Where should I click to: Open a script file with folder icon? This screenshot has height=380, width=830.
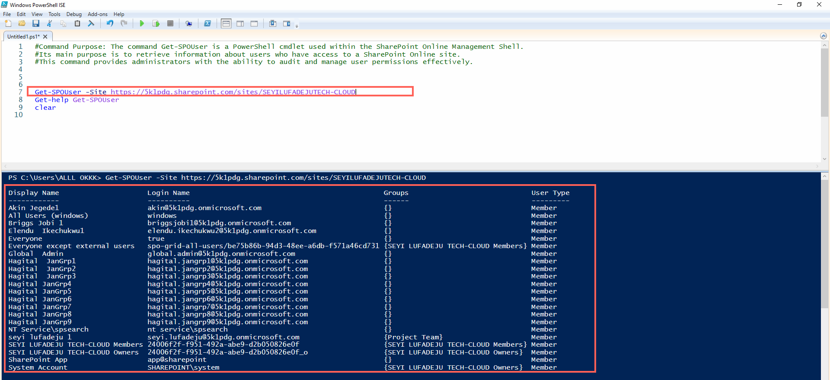click(22, 23)
